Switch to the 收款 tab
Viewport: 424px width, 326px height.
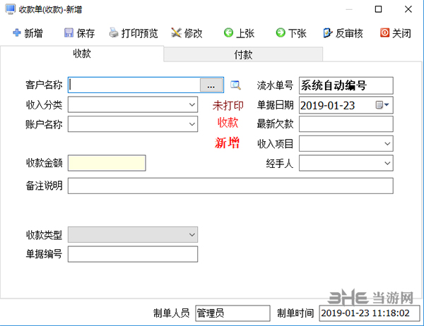pos(82,54)
